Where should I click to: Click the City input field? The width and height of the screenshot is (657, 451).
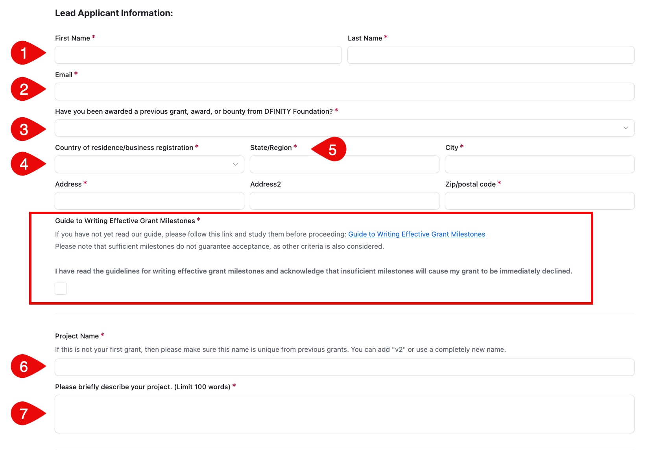coord(540,165)
